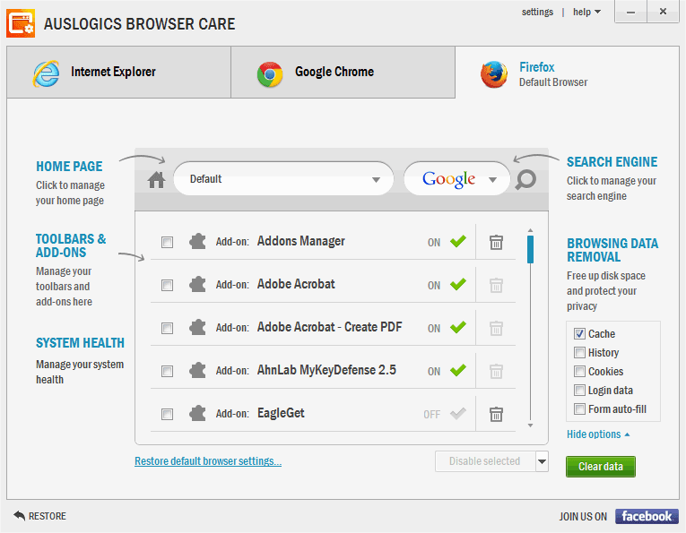Click puzzle icon of AhnLab MyKeyDefense
This screenshot has width=686, height=533.
click(197, 371)
